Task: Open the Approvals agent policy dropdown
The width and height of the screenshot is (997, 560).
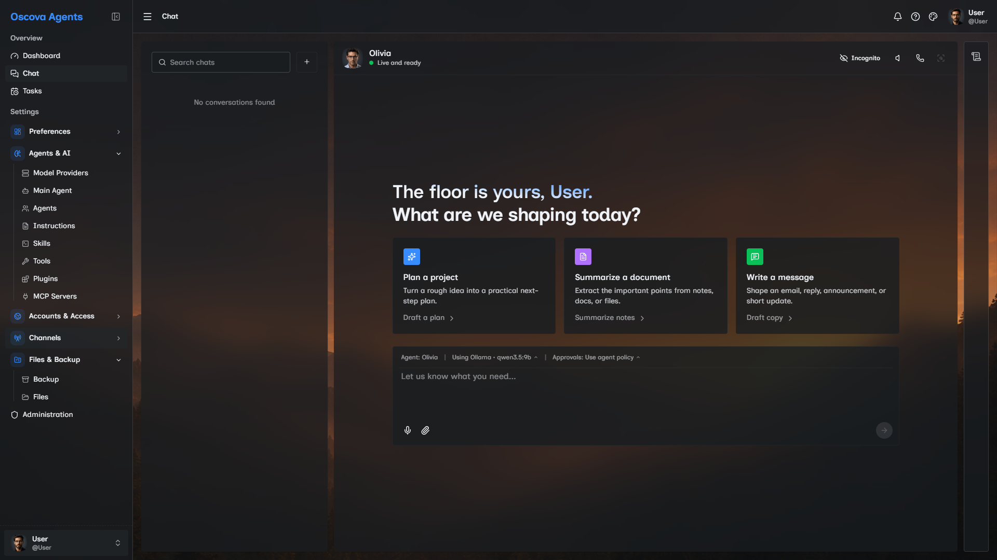Action: point(596,357)
